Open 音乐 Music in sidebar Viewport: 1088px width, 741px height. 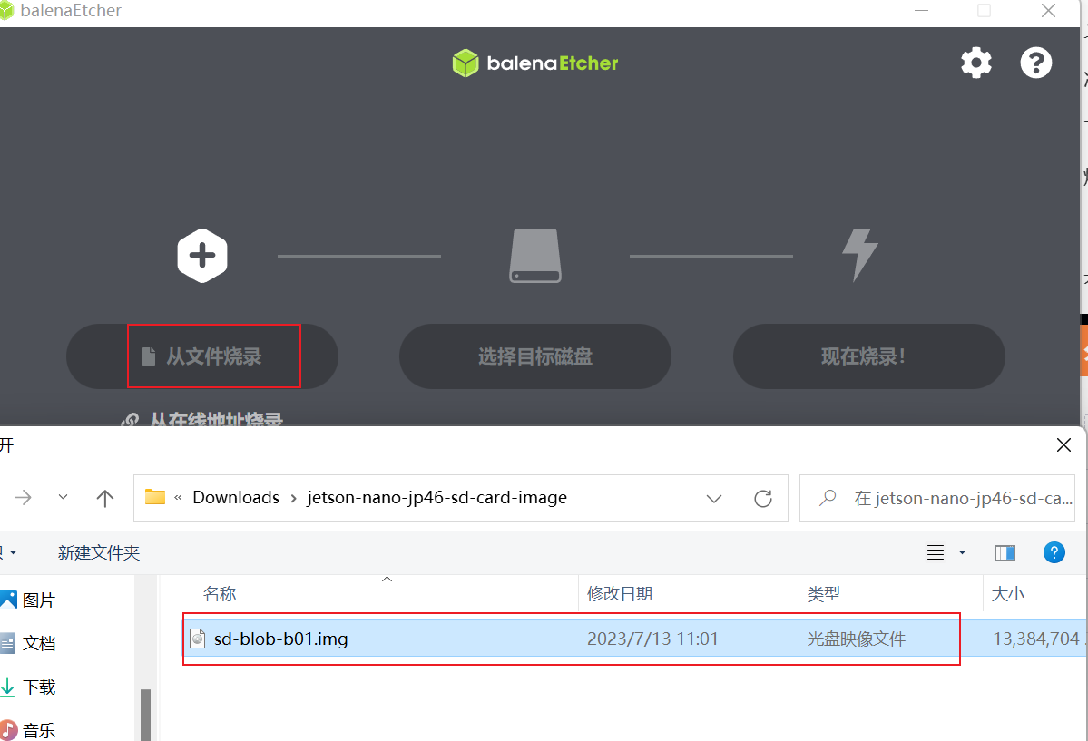(x=38, y=730)
